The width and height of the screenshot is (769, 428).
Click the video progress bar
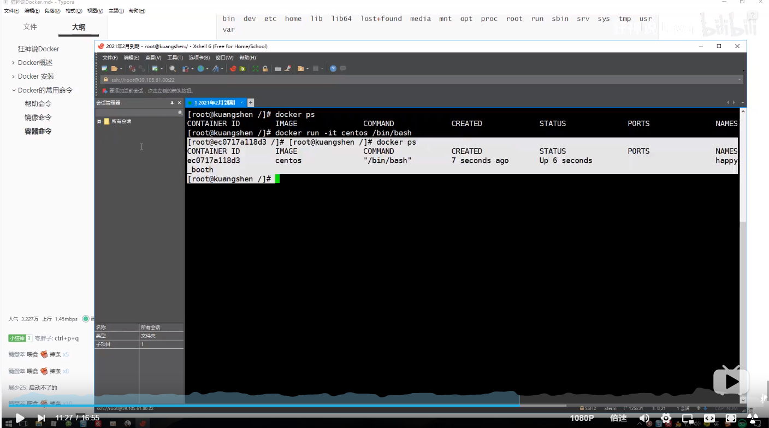tap(384, 406)
